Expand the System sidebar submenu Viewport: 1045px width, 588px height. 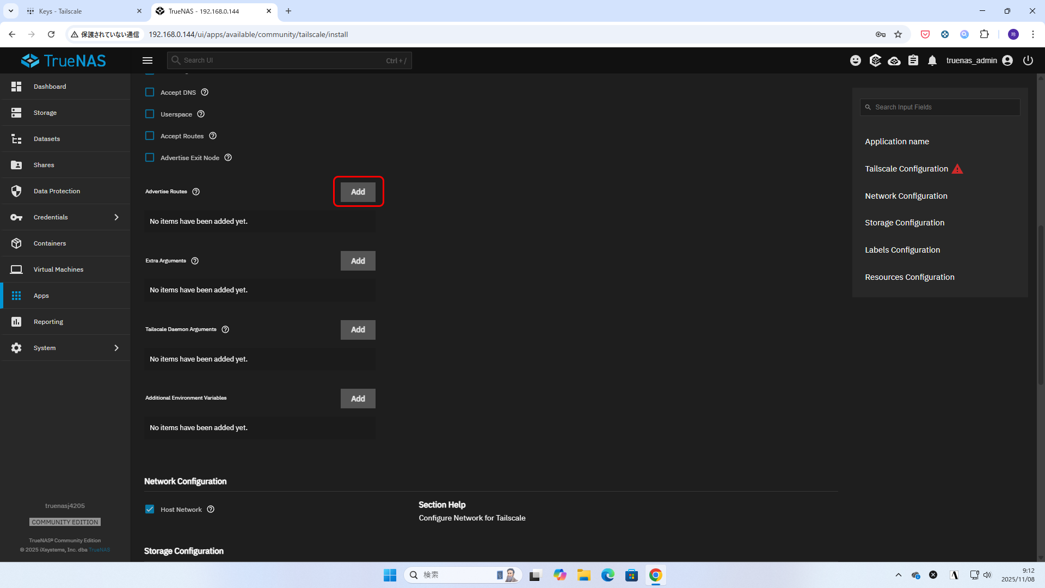pyautogui.click(x=116, y=348)
